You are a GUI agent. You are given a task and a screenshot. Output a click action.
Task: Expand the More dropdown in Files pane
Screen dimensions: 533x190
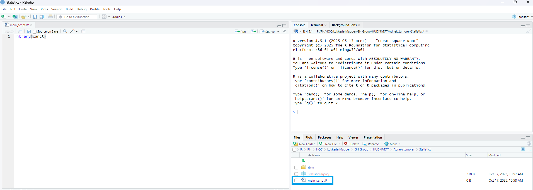coord(393,144)
